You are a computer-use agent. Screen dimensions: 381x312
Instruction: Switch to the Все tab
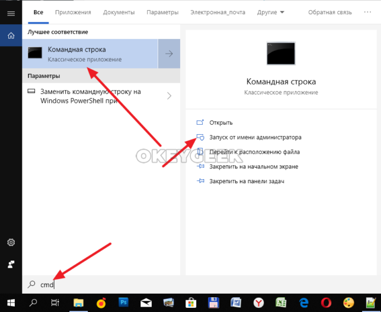click(x=39, y=12)
